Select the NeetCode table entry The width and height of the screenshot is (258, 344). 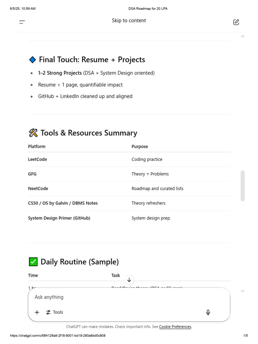[x=38, y=189]
